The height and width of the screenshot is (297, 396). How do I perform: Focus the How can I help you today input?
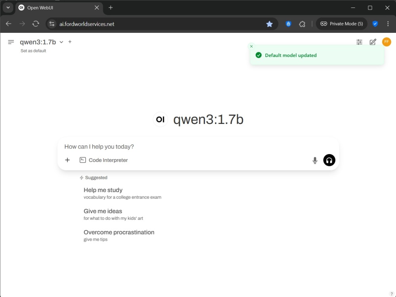click(198, 147)
